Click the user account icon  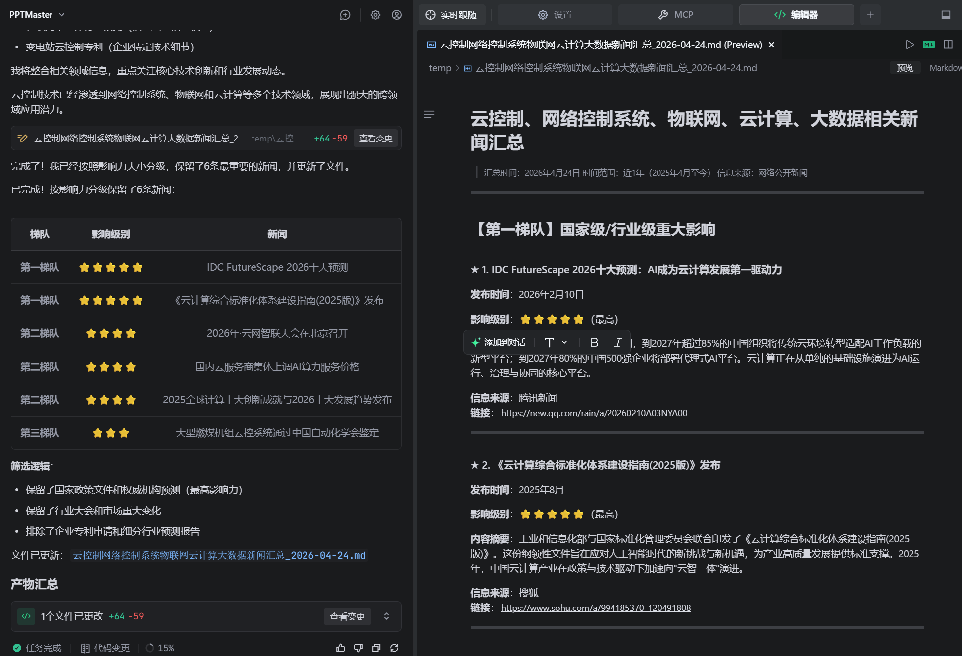click(x=397, y=15)
